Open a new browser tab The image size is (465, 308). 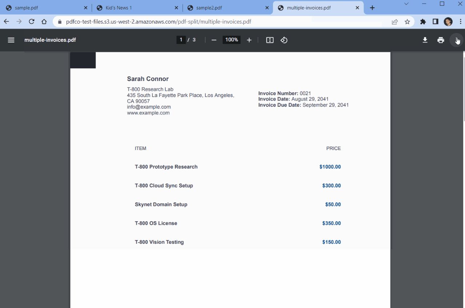pos(372,7)
